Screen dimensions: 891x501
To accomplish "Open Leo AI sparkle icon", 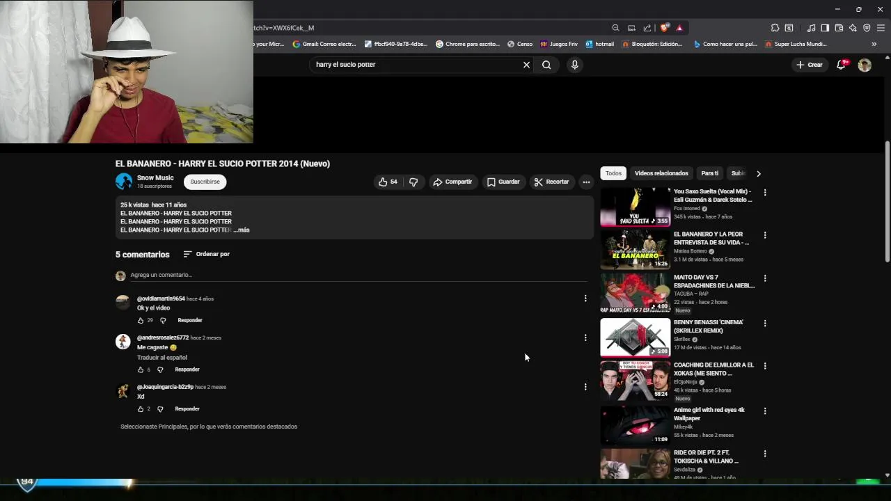I will [853, 28].
